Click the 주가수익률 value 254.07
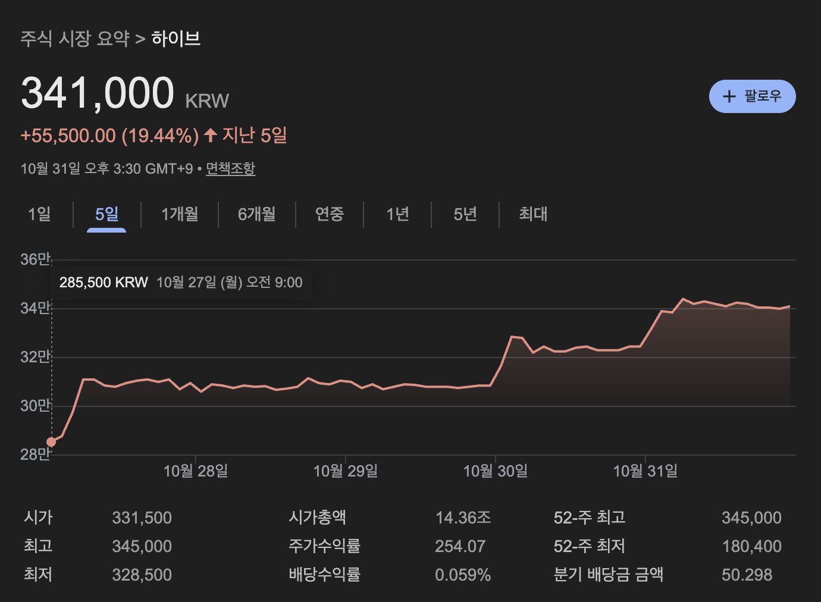Screen dimensions: 821x602 460,547
